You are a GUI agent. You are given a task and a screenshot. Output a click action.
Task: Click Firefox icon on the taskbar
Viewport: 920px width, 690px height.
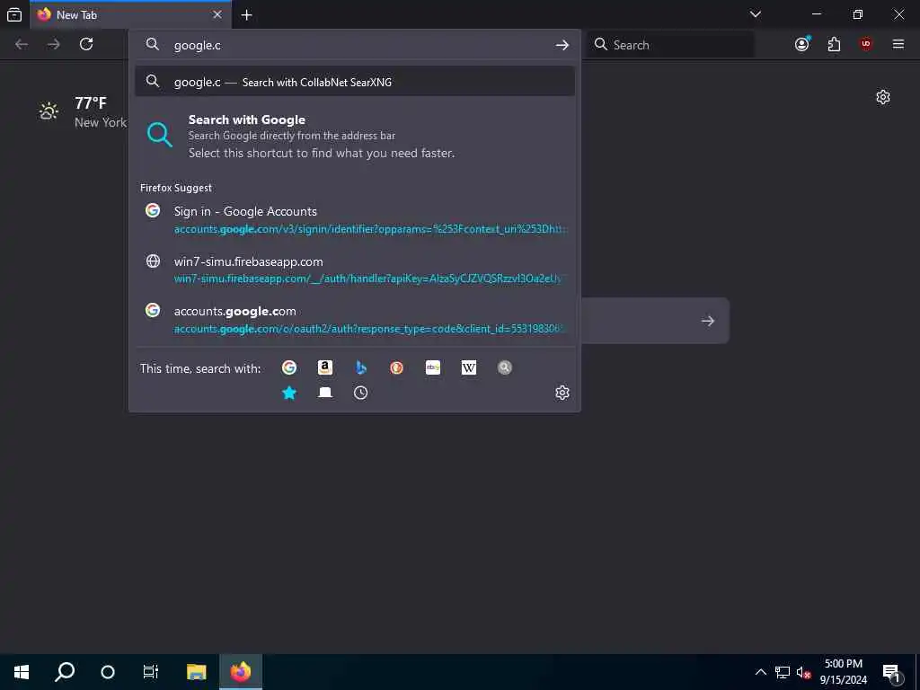tap(241, 672)
